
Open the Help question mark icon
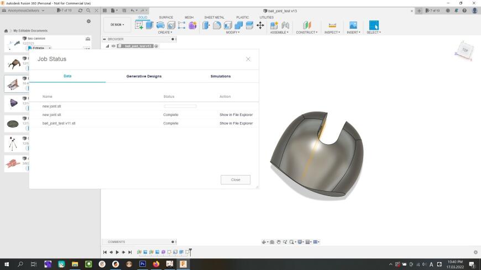click(x=464, y=10)
